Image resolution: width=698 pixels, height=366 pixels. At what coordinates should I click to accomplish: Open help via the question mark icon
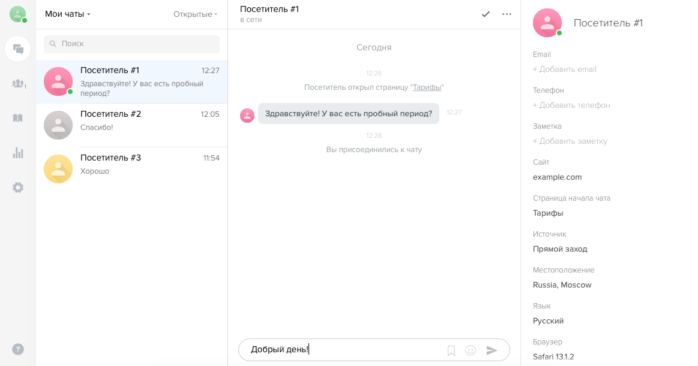pyautogui.click(x=18, y=349)
